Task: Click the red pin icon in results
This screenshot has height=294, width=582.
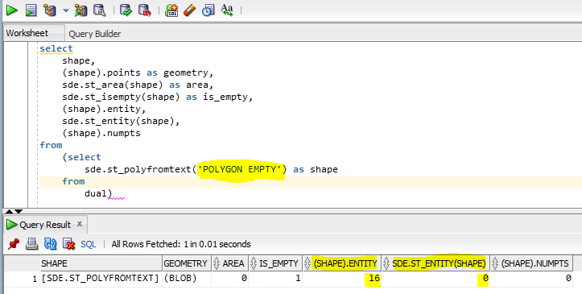Action: 14,244
